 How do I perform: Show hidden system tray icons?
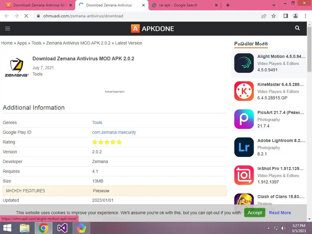[269, 228]
